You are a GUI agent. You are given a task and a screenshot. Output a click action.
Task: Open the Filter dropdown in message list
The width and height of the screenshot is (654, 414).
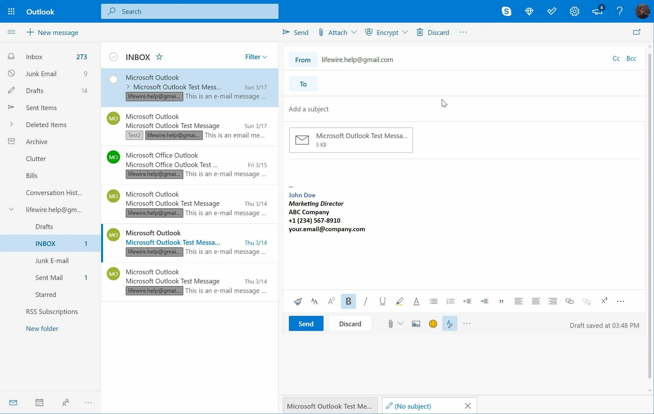click(256, 57)
